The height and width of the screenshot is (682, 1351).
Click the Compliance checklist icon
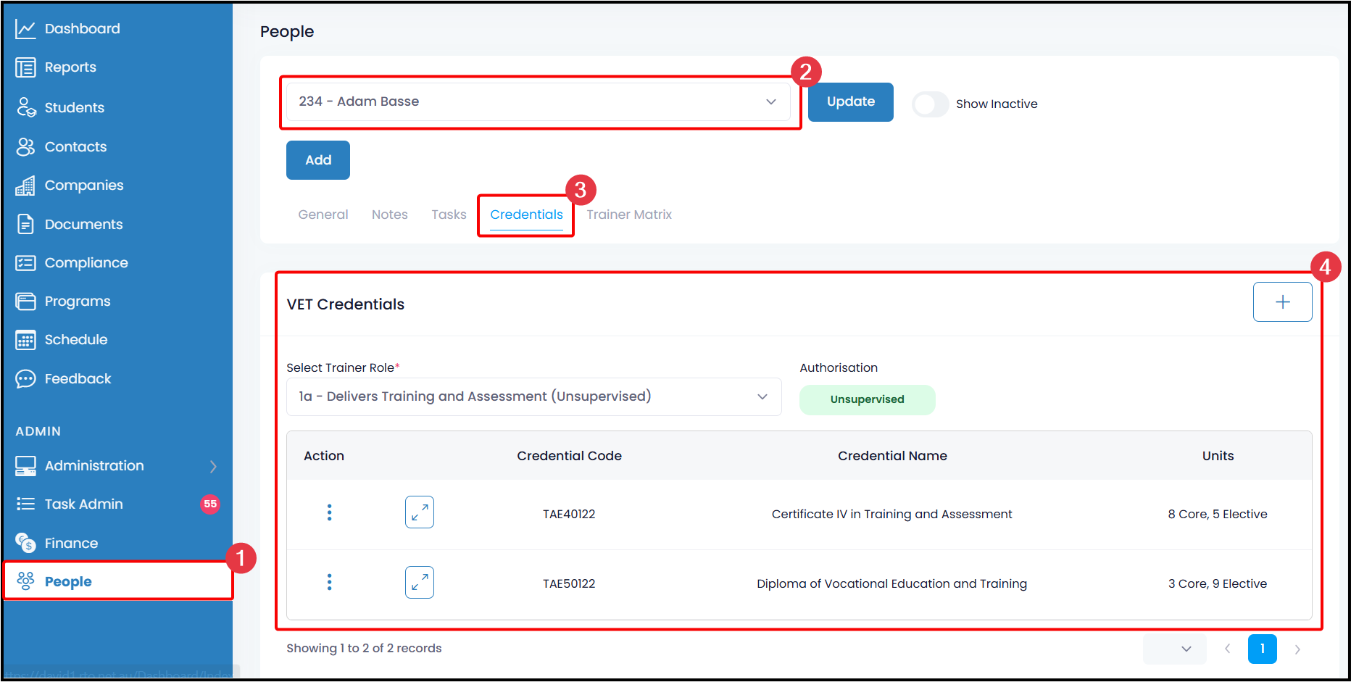click(x=25, y=263)
